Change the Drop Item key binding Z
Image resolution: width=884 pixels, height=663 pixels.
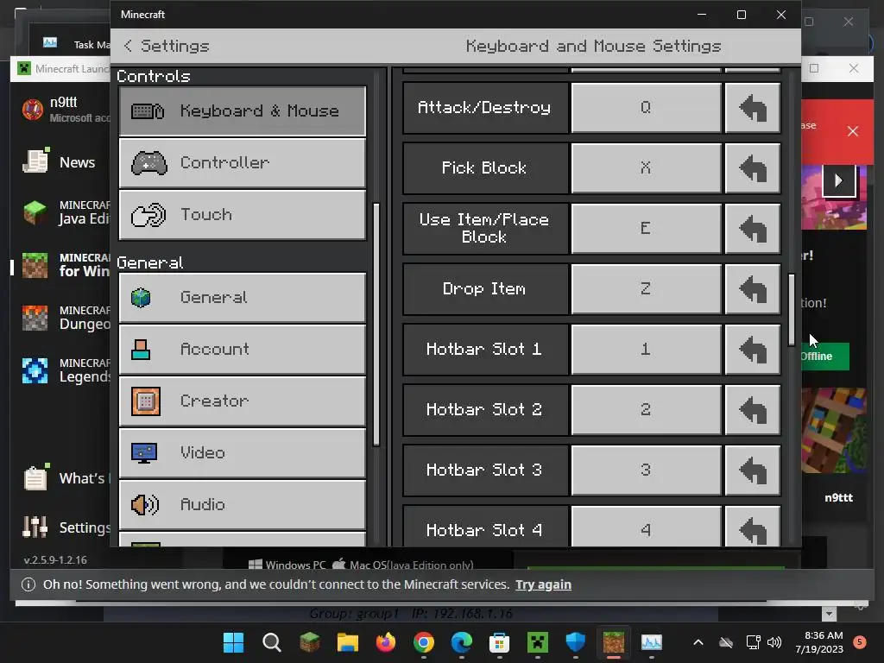click(x=646, y=288)
